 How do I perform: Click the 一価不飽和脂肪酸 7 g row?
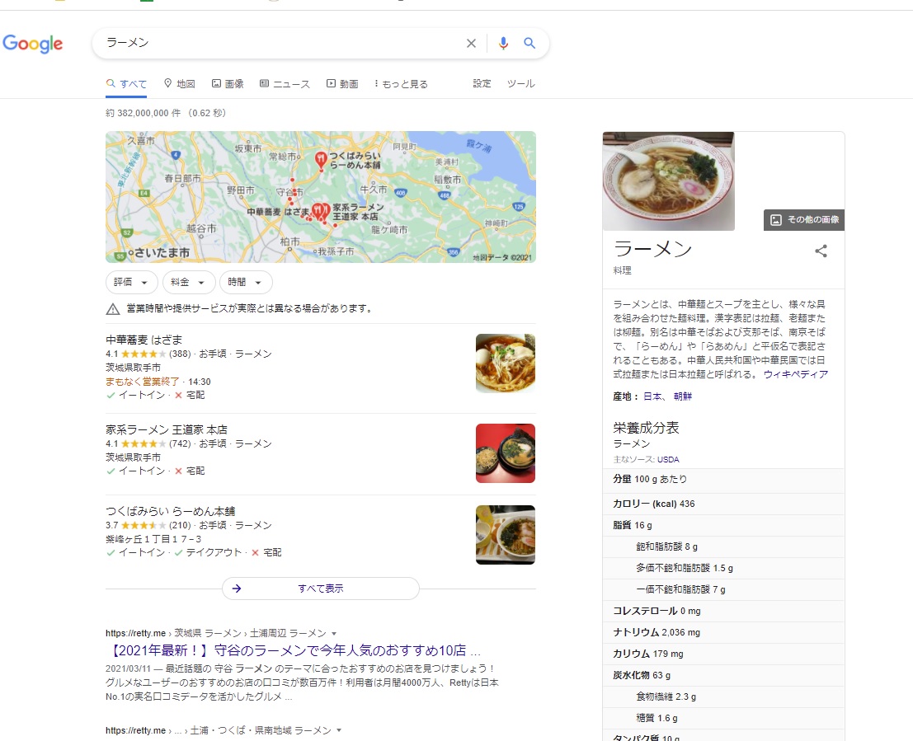(x=724, y=589)
